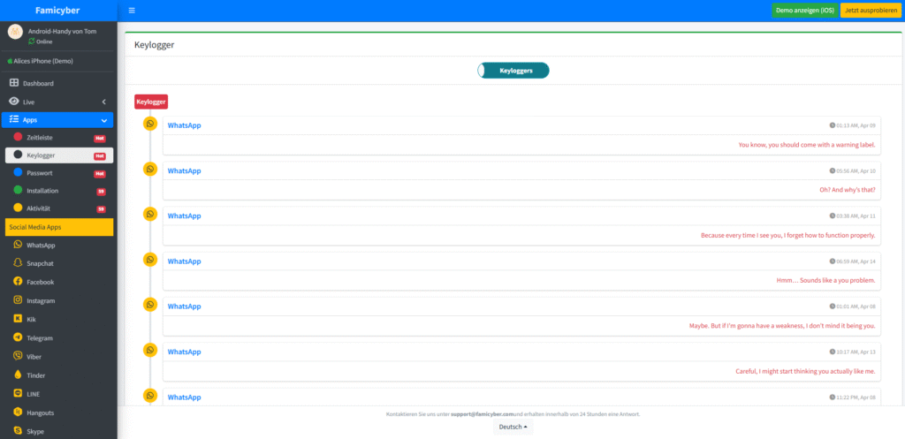Click 'Because every time I see you' message

click(x=788, y=235)
